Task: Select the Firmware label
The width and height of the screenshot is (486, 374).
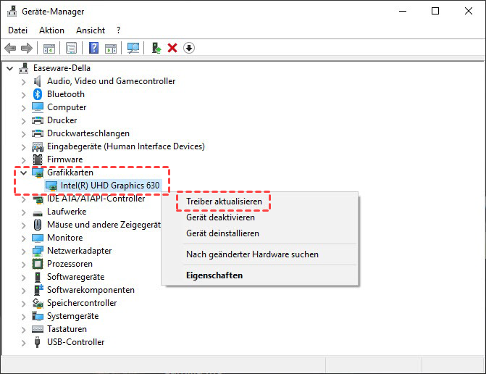Action: 64,159
